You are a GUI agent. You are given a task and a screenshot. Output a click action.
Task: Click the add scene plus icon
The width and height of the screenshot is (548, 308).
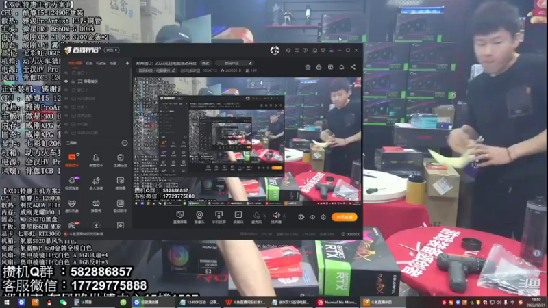(x=127, y=63)
